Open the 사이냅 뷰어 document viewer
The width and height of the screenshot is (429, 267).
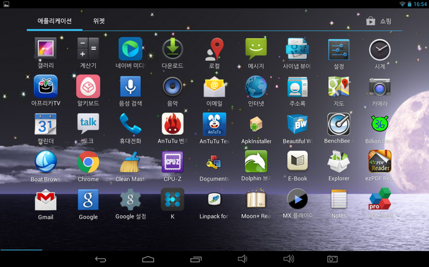[x=297, y=49]
